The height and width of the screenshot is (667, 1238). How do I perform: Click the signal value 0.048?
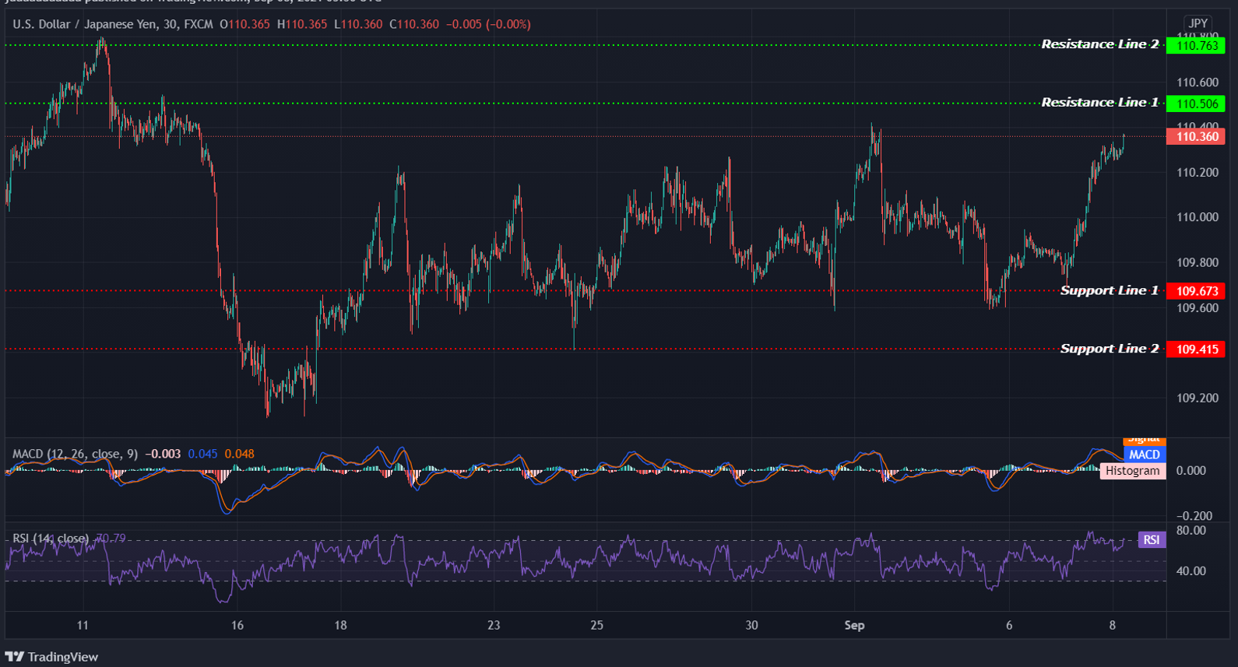click(239, 454)
